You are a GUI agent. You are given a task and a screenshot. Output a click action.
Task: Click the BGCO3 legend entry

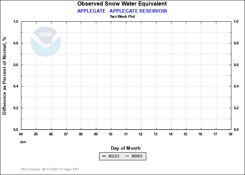coord(111,156)
